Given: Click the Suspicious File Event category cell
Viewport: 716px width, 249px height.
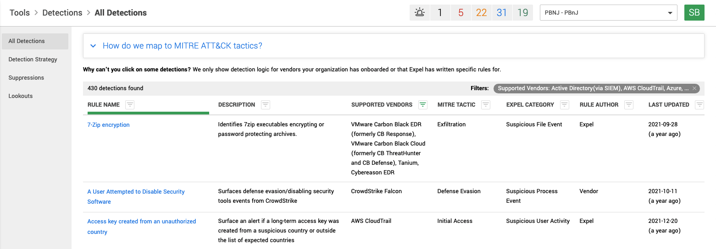Looking at the screenshot, I should point(534,124).
